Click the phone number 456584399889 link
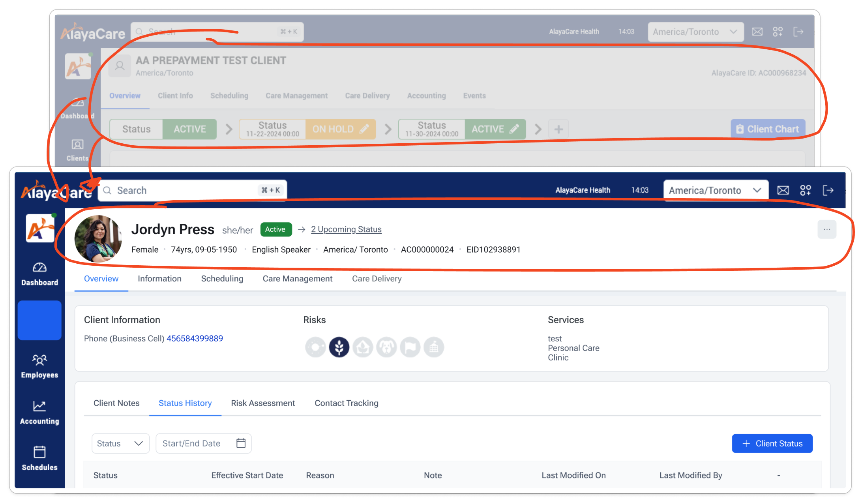The width and height of the screenshot is (862, 499). click(195, 338)
